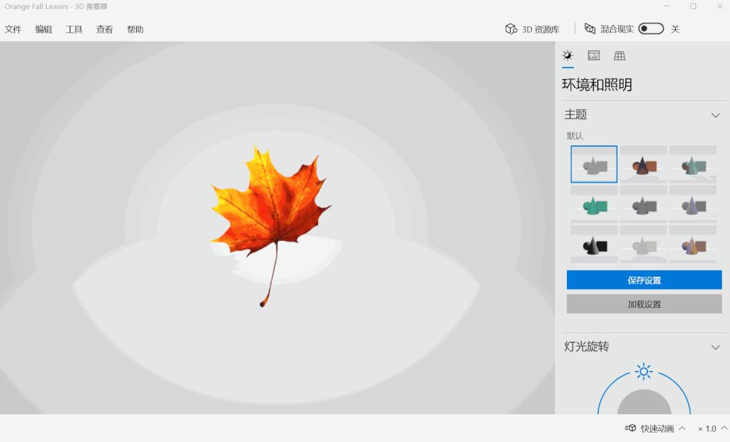Toggle the 混合现实 switch on
This screenshot has height=442, width=730.
(x=651, y=29)
